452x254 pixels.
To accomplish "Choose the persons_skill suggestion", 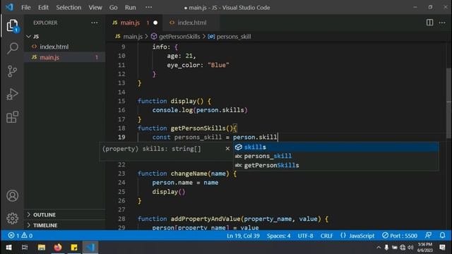I will 336,156.
